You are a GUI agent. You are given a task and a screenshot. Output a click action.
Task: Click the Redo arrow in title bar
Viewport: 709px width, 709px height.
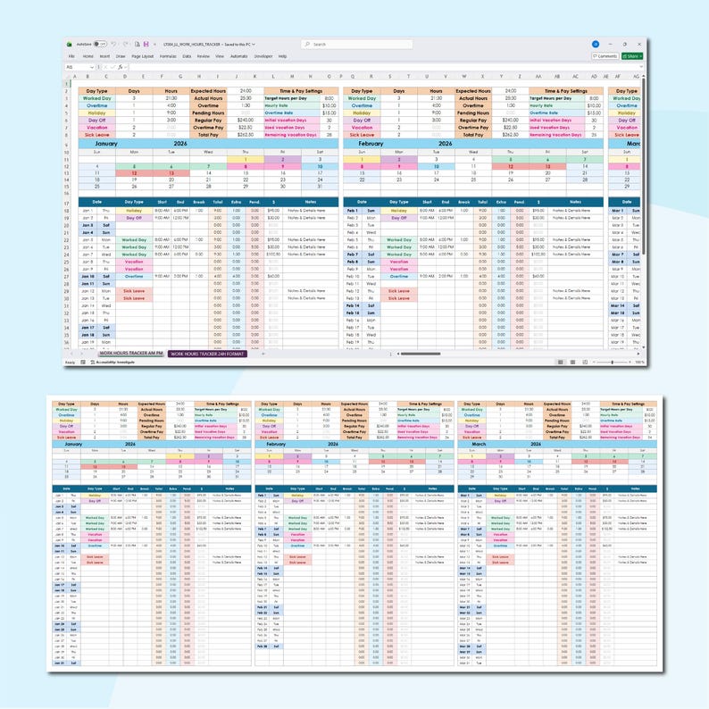pos(125,45)
